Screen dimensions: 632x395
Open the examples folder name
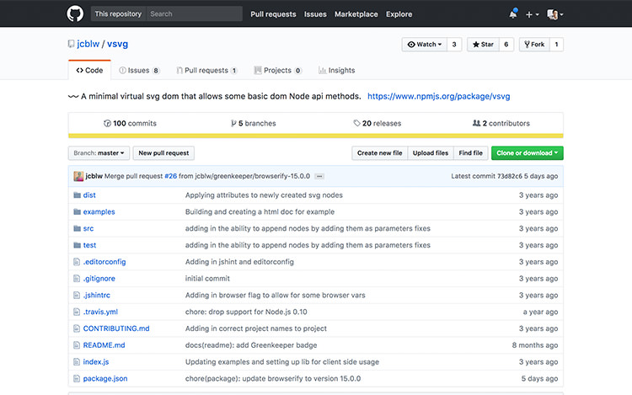99,211
